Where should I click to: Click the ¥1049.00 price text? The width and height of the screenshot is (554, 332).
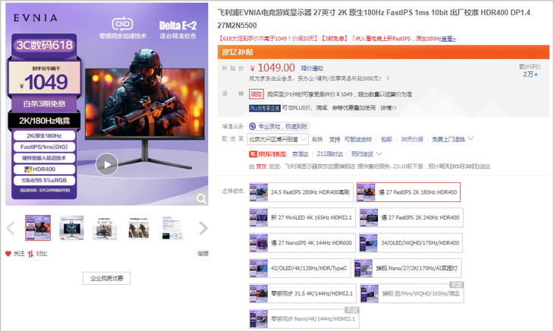(272, 68)
